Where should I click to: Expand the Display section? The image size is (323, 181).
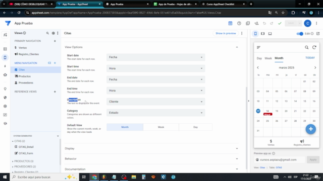[x=237, y=148]
